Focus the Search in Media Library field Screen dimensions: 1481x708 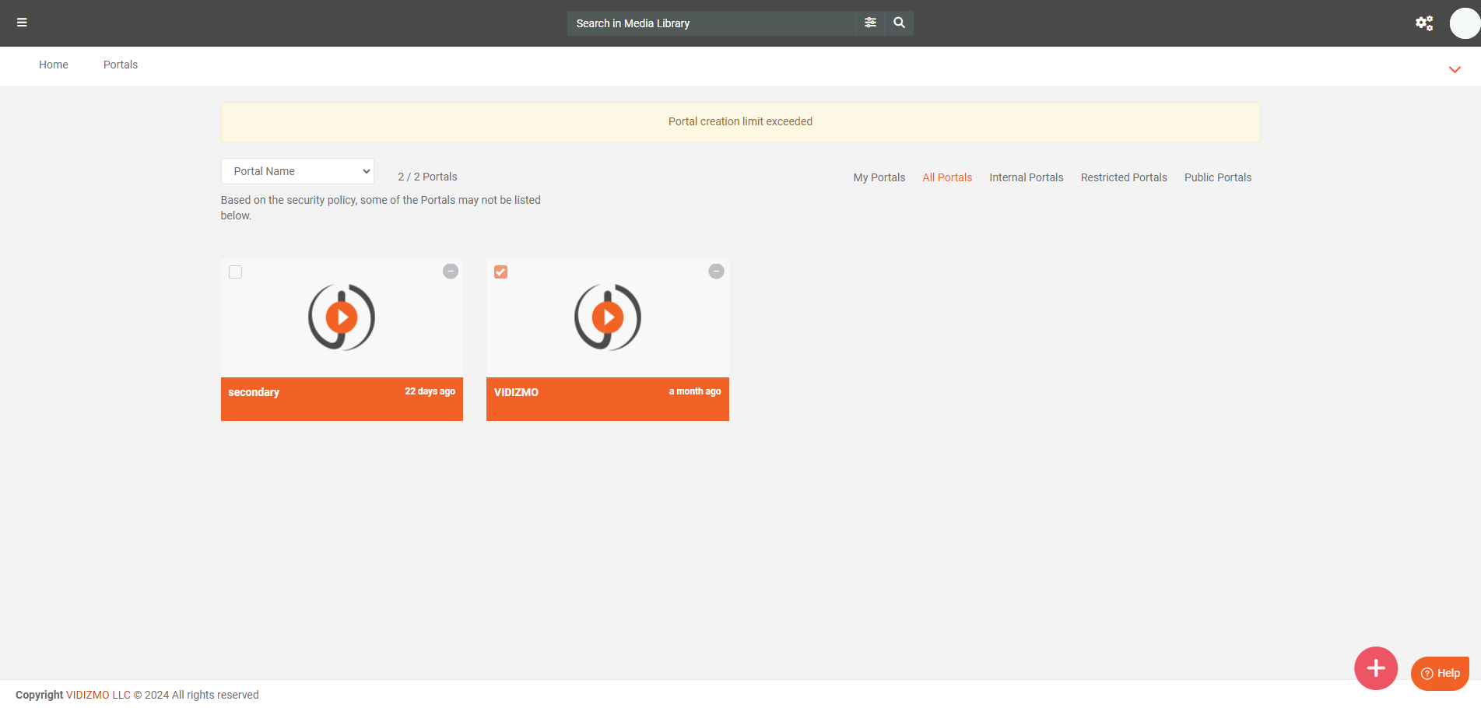point(711,23)
